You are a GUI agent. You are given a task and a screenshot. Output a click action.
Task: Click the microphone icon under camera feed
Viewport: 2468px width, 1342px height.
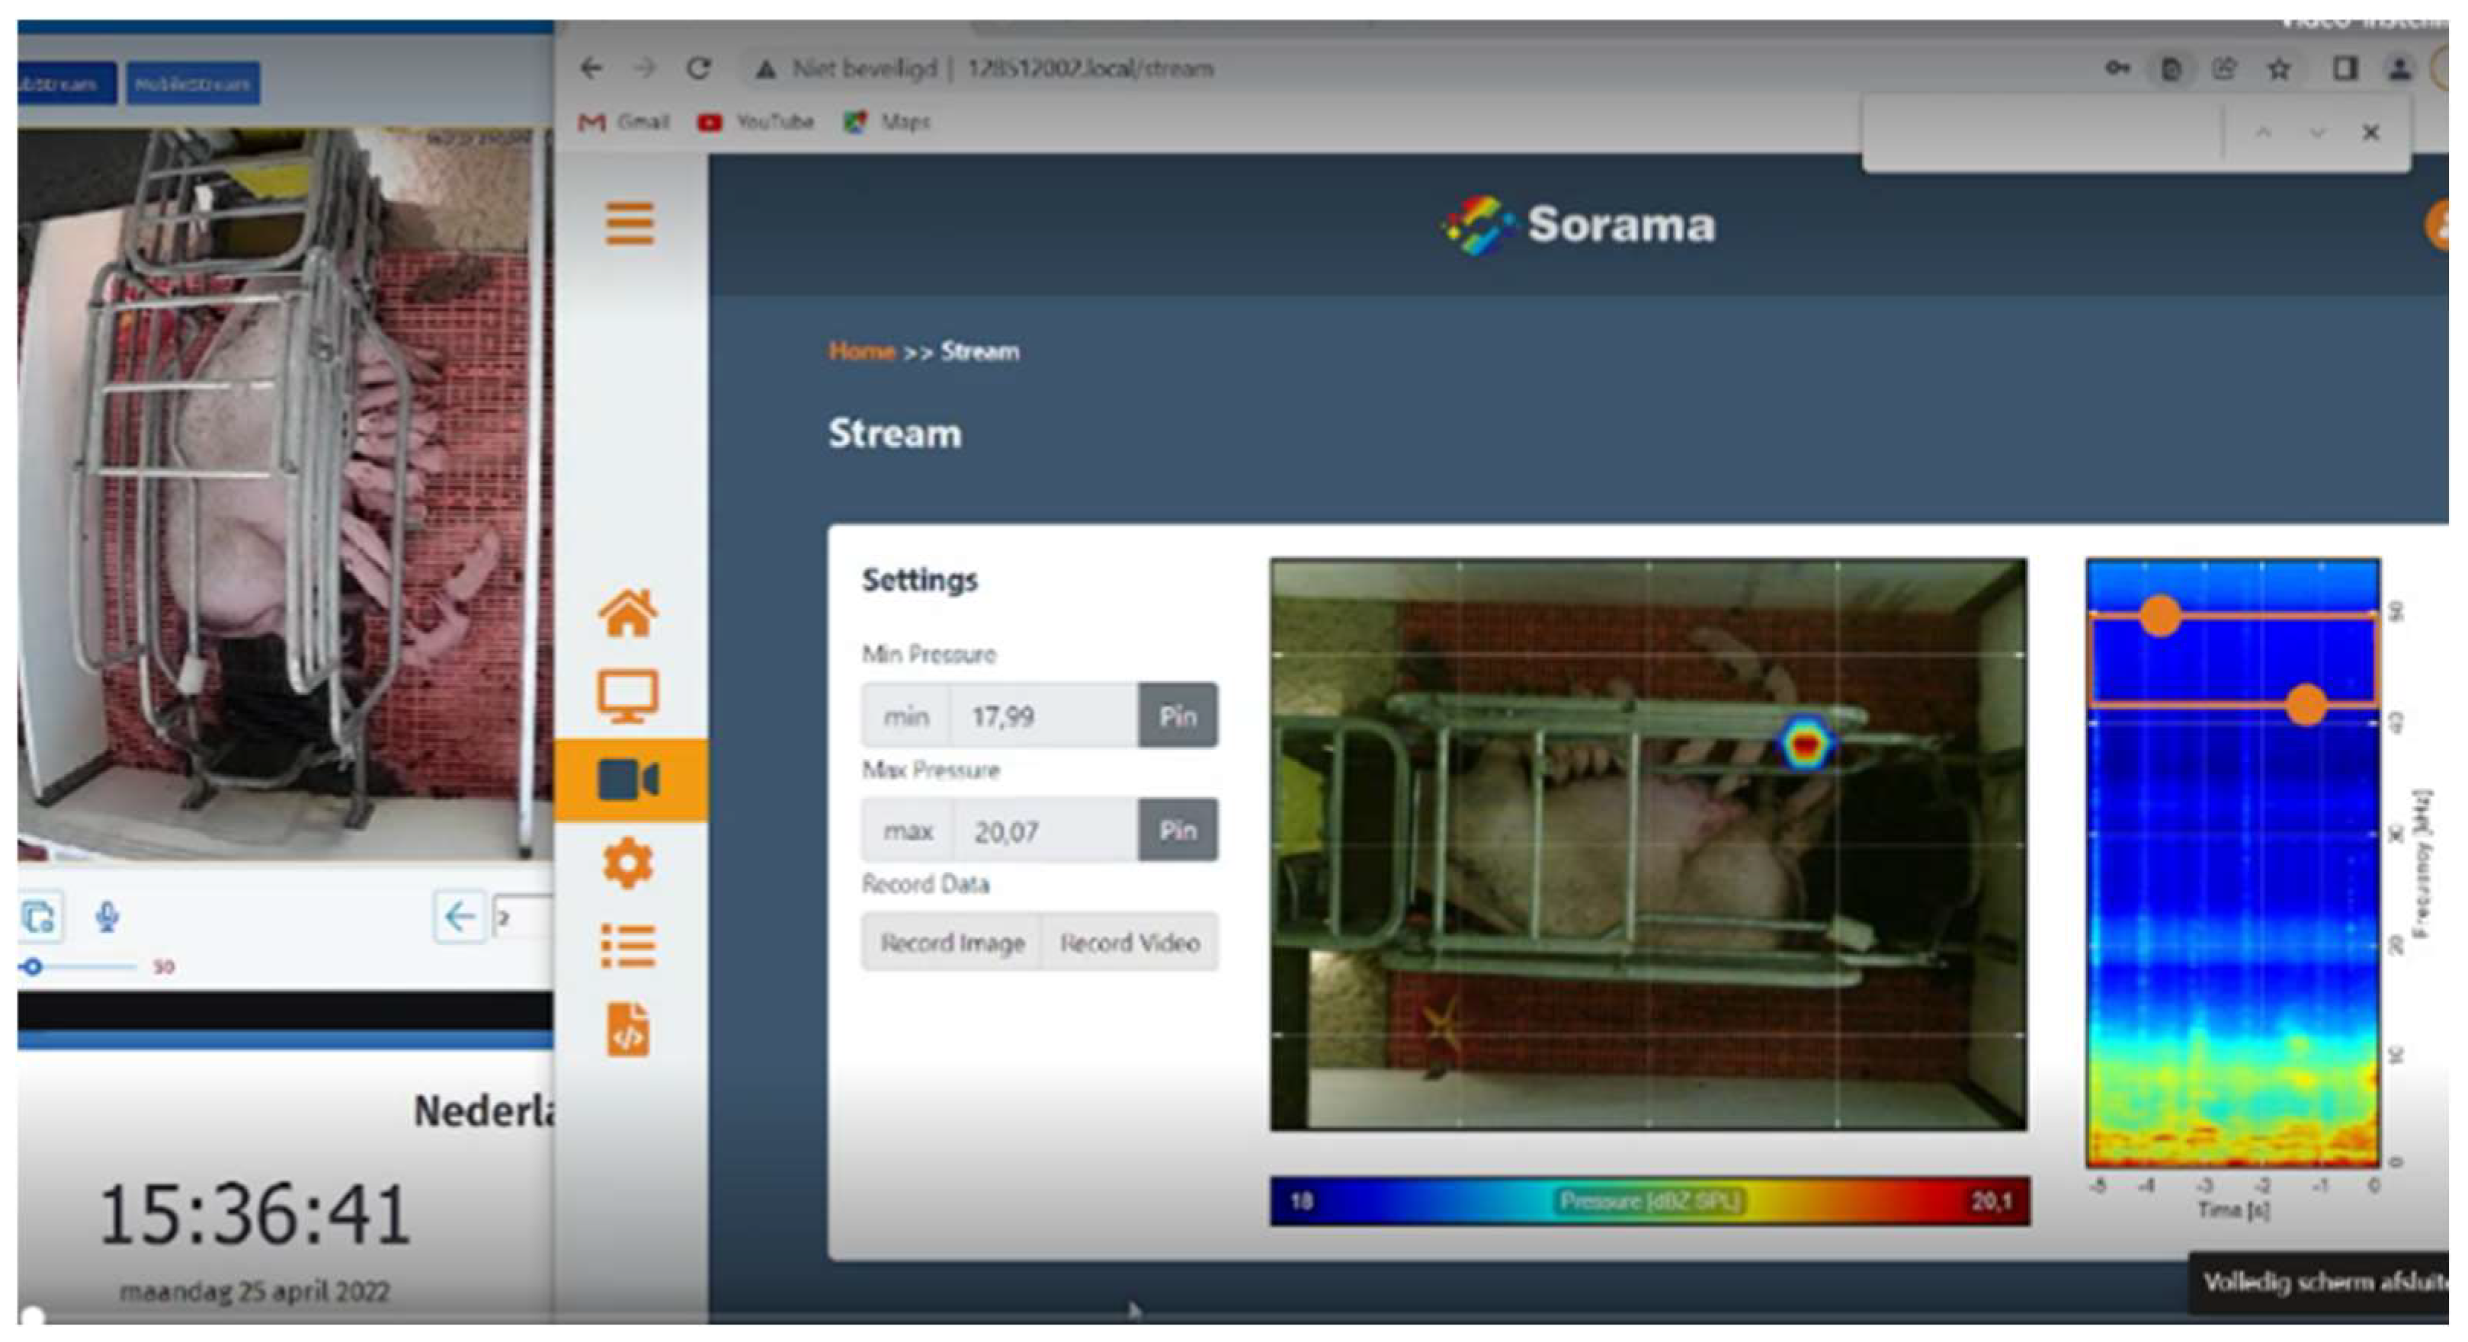coord(107,917)
